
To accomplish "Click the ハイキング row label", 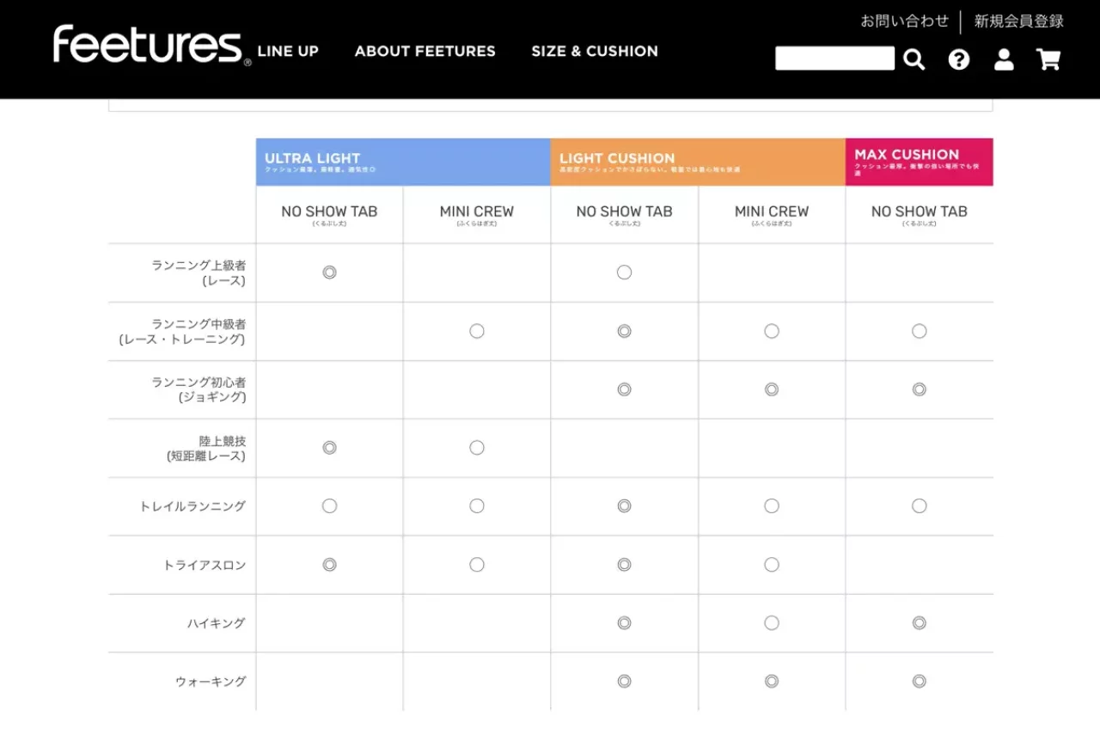I will pyautogui.click(x=217, y=623).
